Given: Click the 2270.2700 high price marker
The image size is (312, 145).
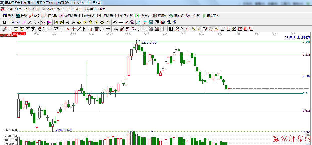Looking at the screenshot, I should [149, 43].
